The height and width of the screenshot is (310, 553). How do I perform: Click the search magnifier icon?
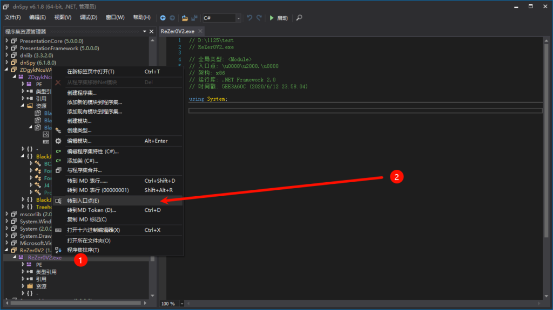[x=299, y=18]
